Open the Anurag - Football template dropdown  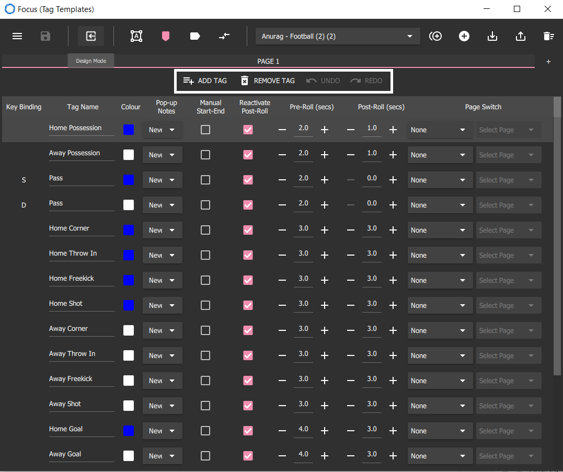tap(338, 36)
